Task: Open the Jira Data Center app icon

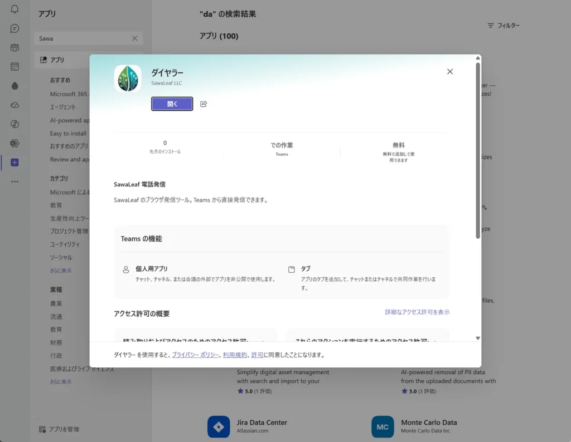Action: pyautogui.click(x=219, y=427)
